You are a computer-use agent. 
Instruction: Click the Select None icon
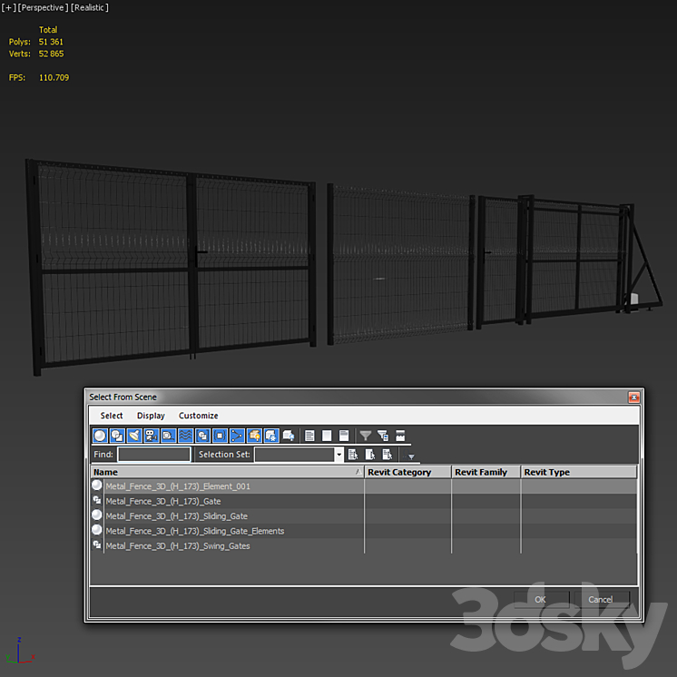tap(327, 436)
